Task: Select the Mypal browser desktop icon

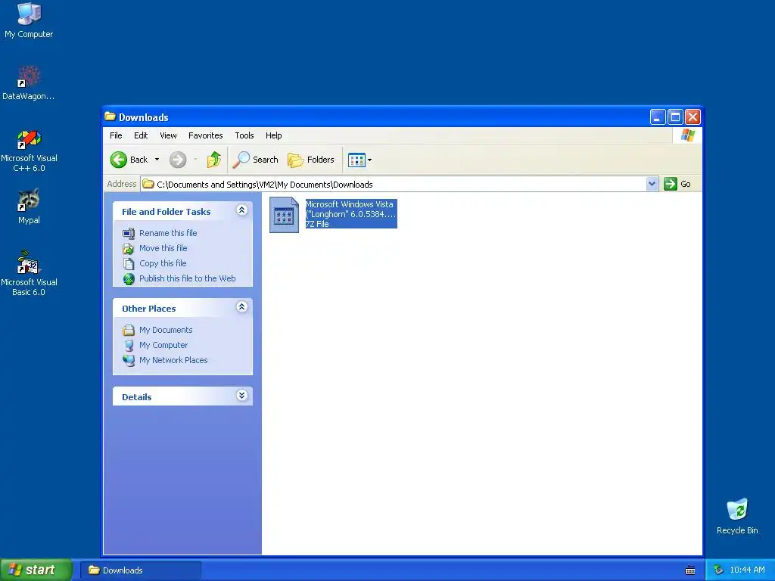Action: tap(29, 206)
